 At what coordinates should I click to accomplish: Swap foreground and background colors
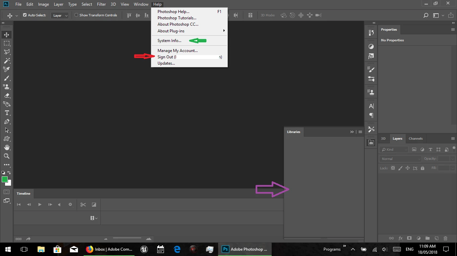point(9,173)
